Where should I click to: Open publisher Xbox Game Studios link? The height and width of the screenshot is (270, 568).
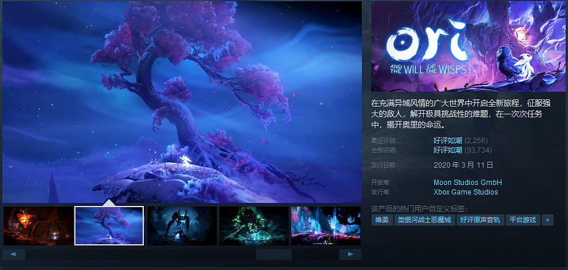click(x=466, y=192)
